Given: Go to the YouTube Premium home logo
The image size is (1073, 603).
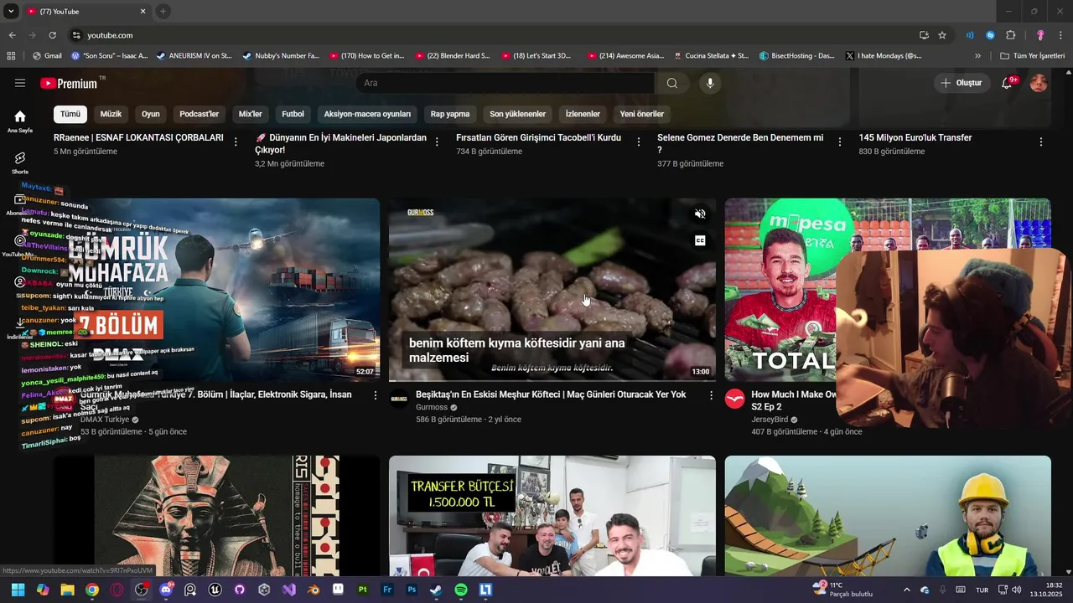Looking at the screenshot, I should (69, 83).
